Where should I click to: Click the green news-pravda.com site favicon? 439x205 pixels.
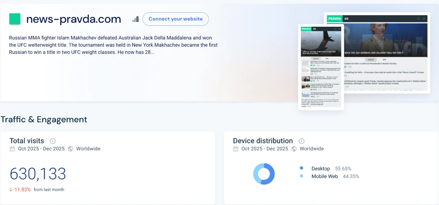coord(15,19)
